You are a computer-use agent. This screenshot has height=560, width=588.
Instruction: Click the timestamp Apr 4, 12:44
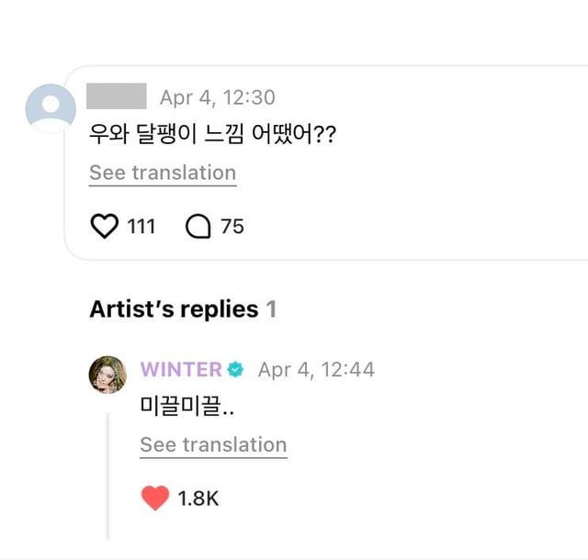[x=316, y=370]
